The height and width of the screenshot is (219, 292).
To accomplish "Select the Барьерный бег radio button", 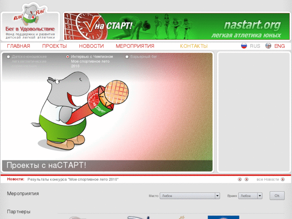I will point(127,57).
